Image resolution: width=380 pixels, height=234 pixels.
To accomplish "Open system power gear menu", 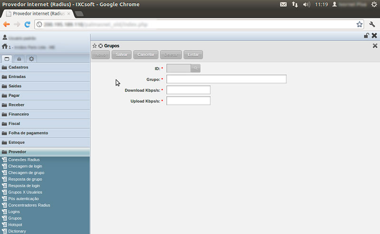I will [374, 4].
